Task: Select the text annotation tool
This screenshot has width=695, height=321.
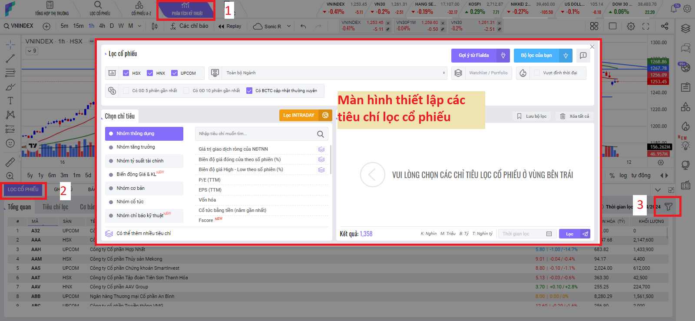Action: [x=10, y=101]
